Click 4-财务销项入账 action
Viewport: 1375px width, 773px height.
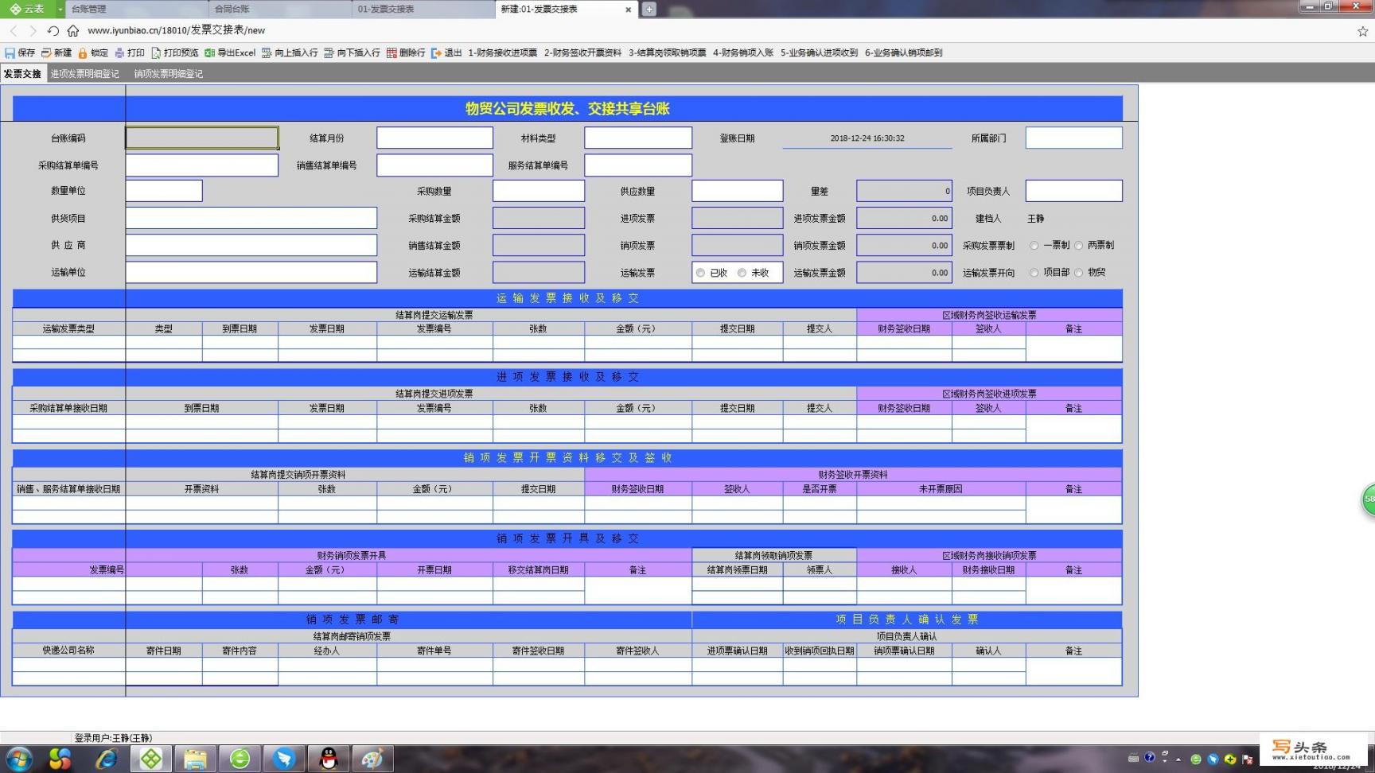pos(743,52)
